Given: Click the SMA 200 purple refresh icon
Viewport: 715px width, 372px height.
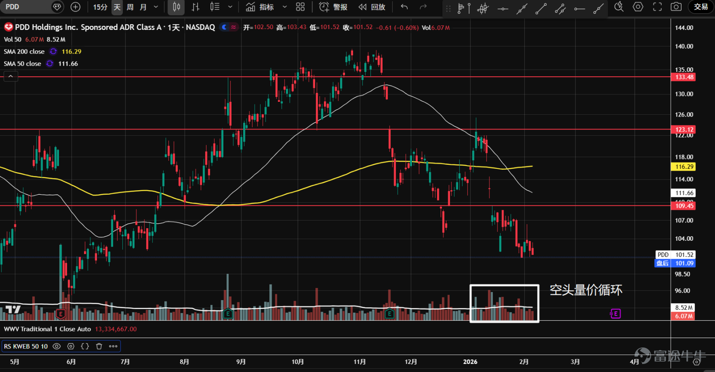Looking at the screenshot, I should (53, 51).
